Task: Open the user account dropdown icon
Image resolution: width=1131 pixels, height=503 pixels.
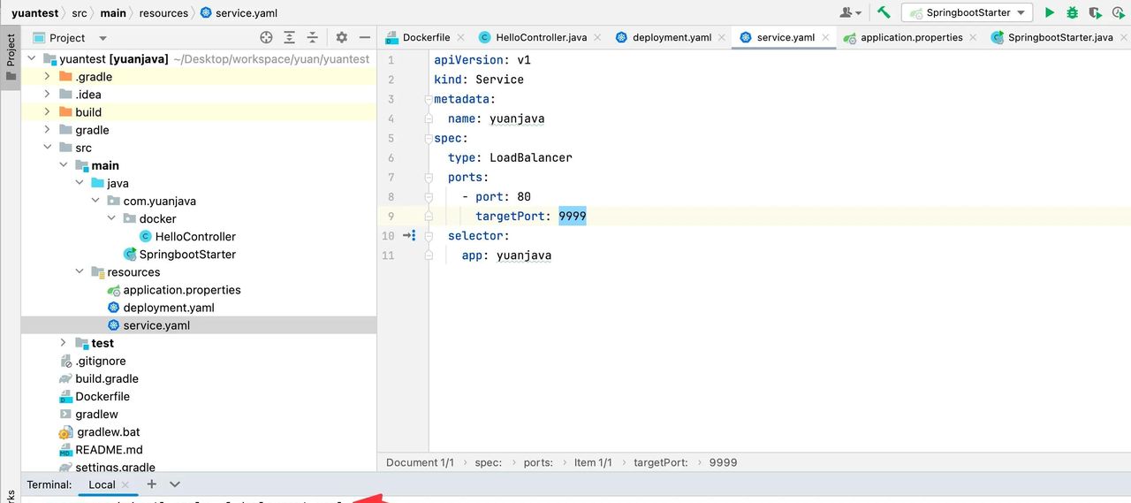Action: point(851,12)
